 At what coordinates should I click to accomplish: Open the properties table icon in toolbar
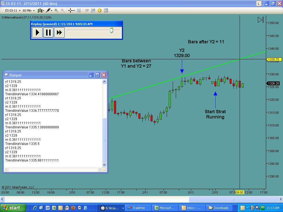tap(106, 11)
